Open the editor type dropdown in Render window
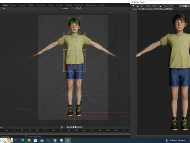This screenshot has width=190, height=143. point(133,6)
